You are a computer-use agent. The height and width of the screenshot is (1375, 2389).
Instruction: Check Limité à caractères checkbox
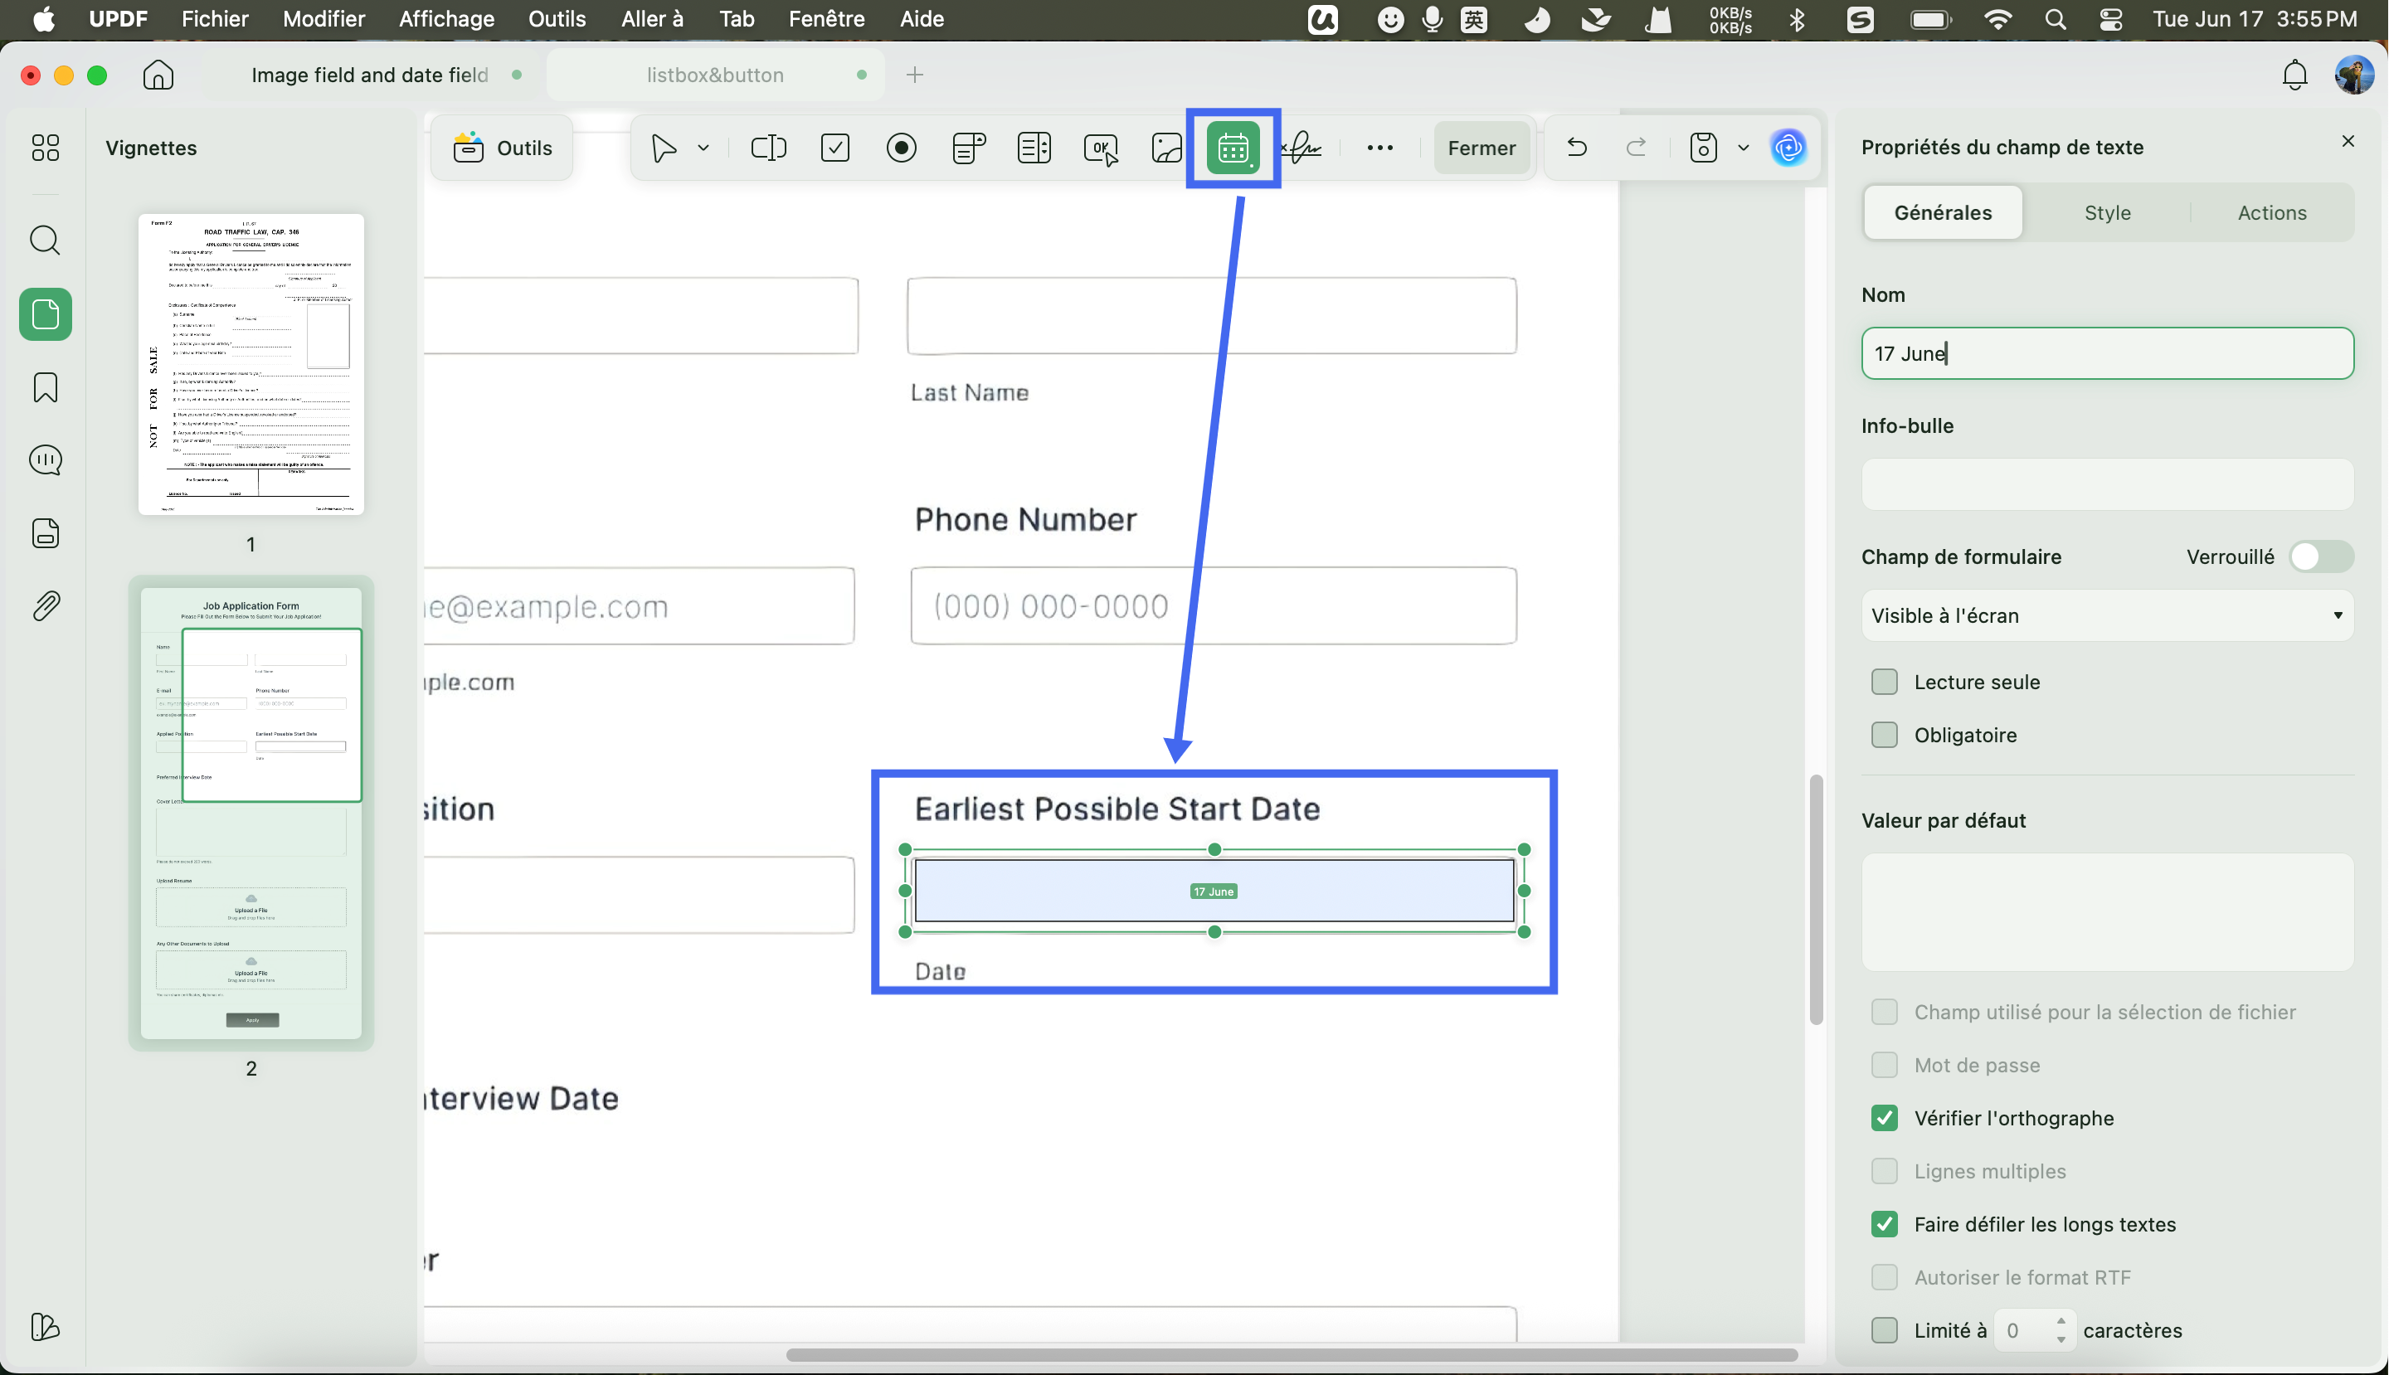click(x=1884, y=1330)
